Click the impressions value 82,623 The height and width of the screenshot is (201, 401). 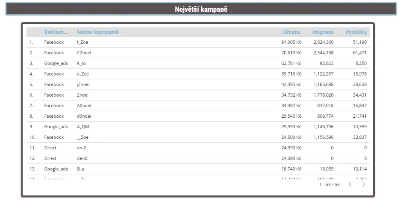coord(327,63)
